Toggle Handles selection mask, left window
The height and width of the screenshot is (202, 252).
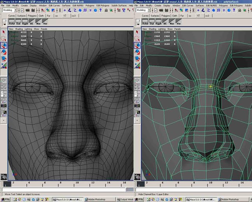65,10
